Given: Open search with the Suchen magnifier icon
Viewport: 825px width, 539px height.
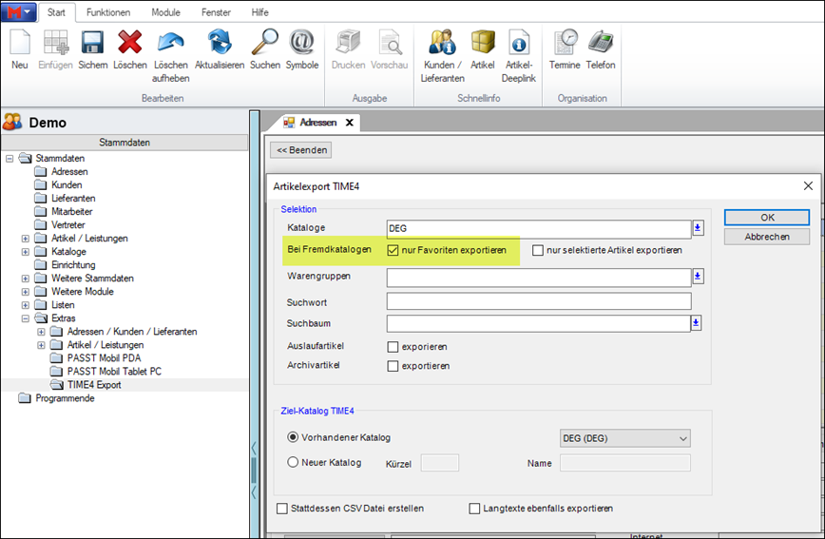Looking at the screenshot, I should [264, 44].
